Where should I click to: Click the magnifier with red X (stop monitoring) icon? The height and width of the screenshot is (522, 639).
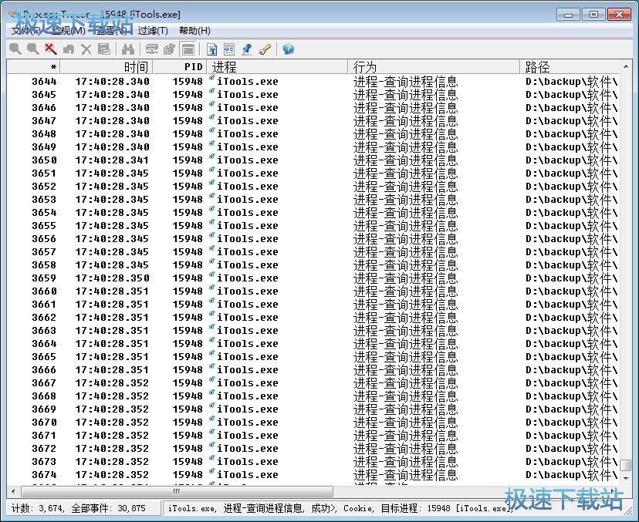pos(50,49)
